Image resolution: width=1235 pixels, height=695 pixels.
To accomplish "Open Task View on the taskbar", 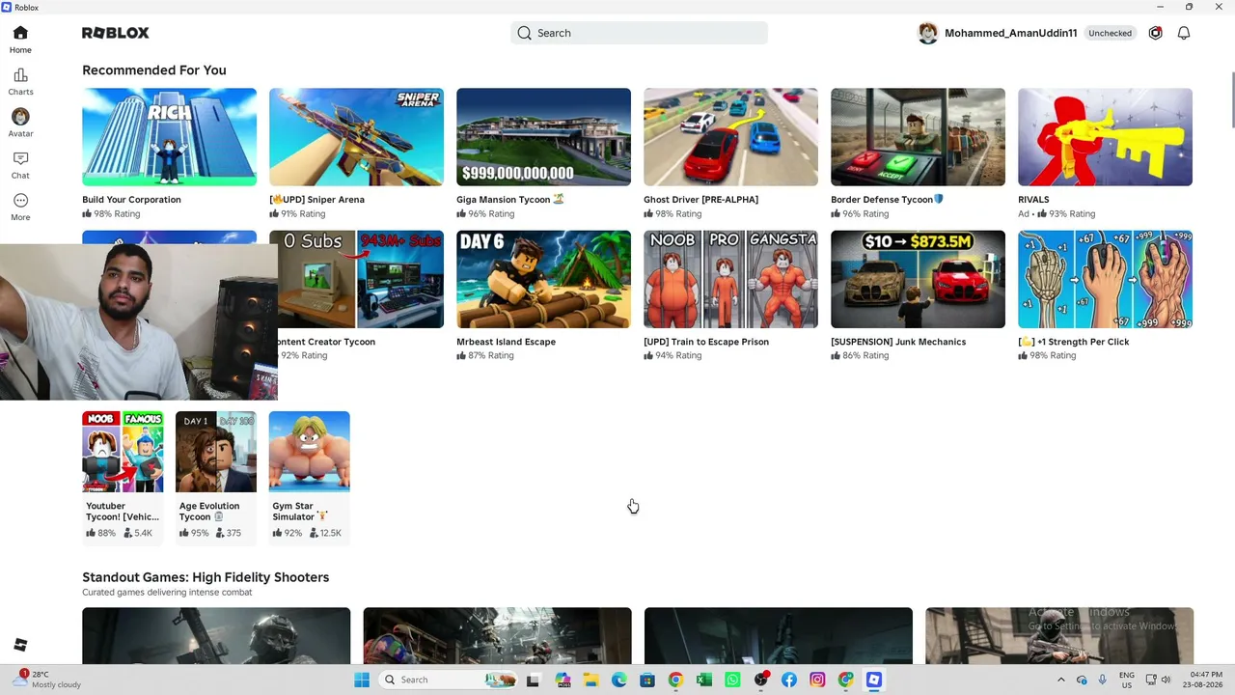I will click(x=533, y=680).
